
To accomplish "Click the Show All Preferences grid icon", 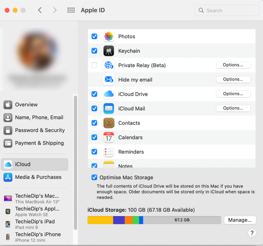I will [71, 10].
